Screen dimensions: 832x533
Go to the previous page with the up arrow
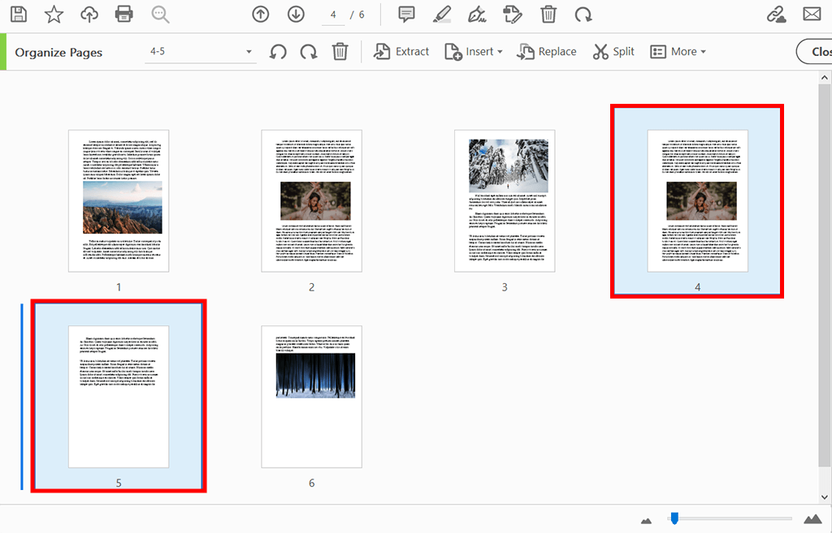tap(261, 15)
